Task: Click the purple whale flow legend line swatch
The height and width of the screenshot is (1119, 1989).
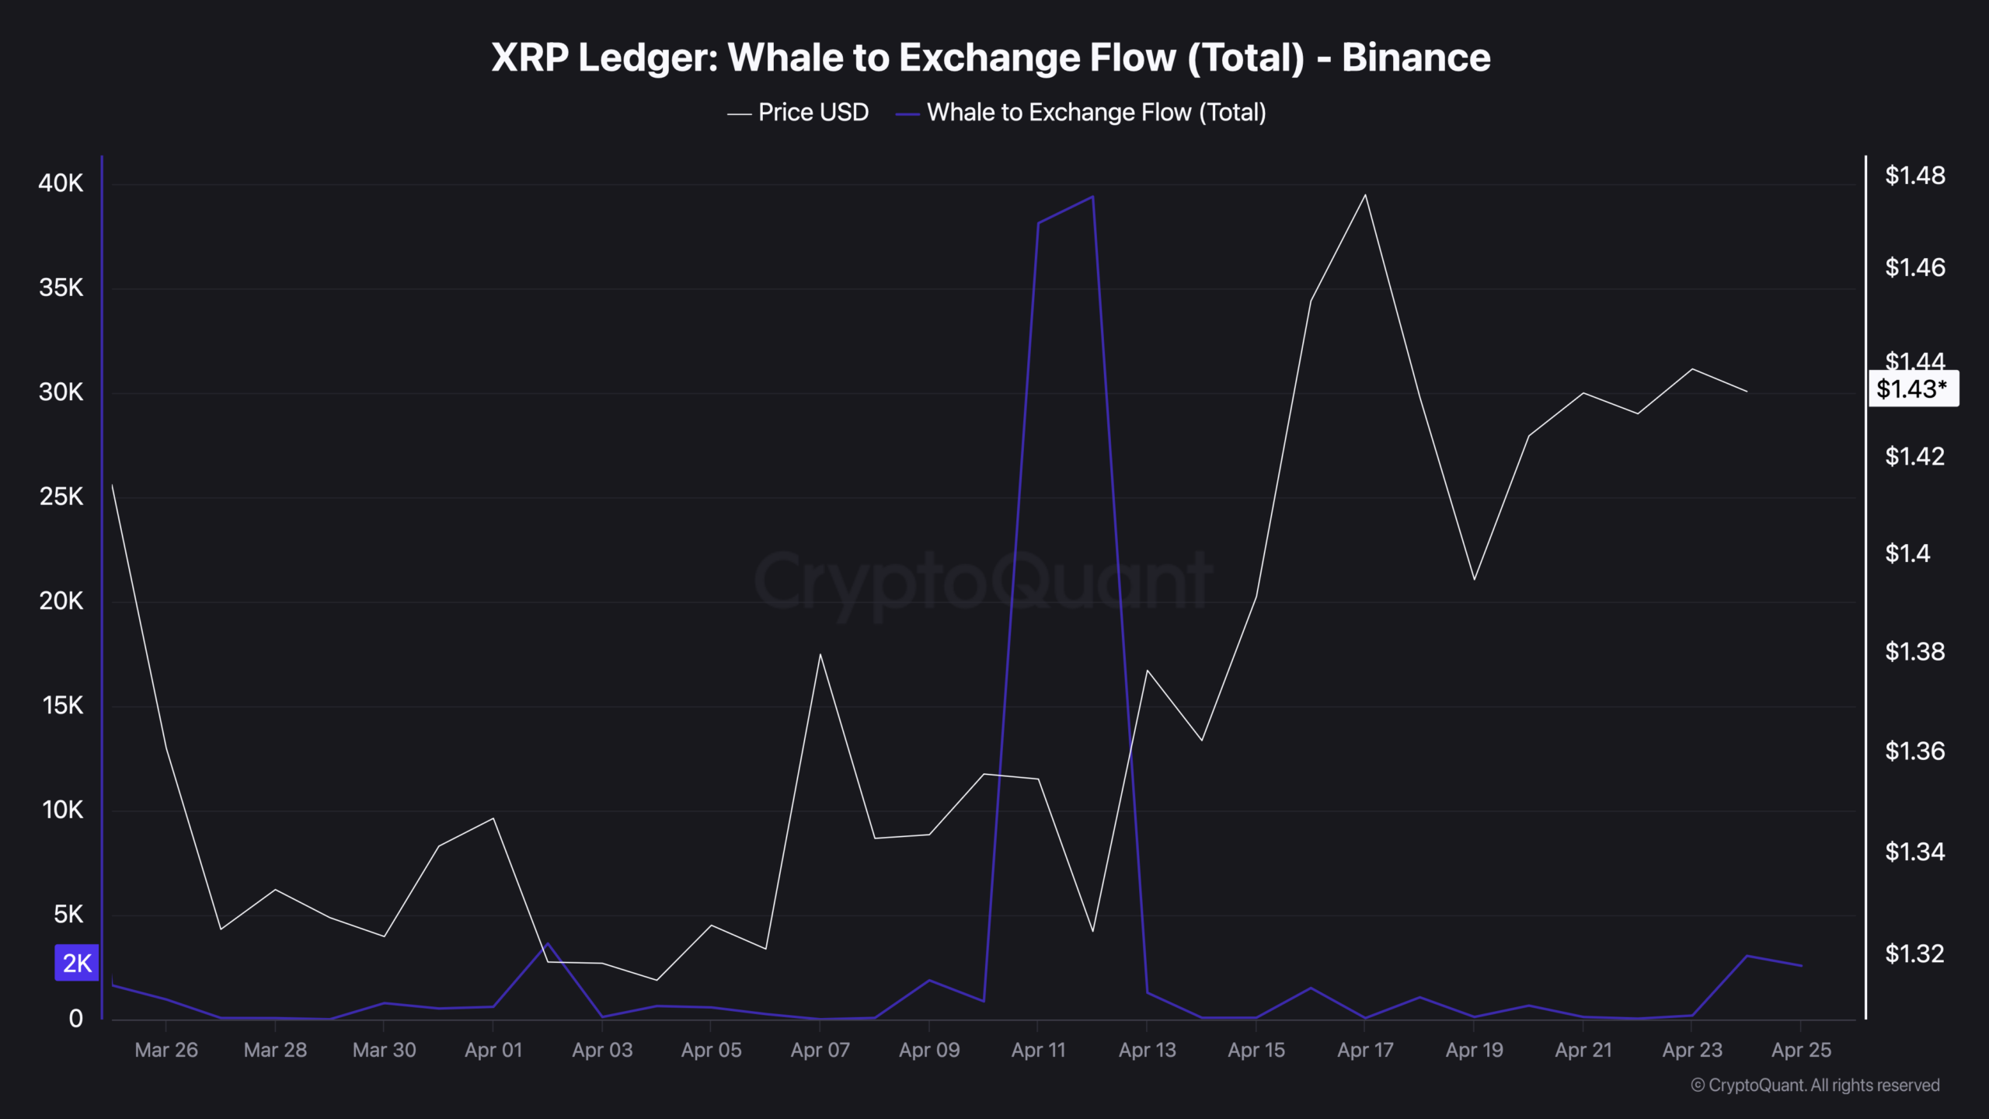Action: click(x=907, y=114)
